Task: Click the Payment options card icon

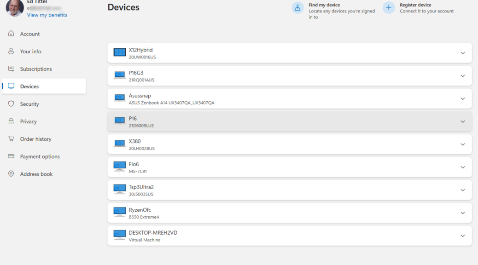Action: [x=11, y=156]
